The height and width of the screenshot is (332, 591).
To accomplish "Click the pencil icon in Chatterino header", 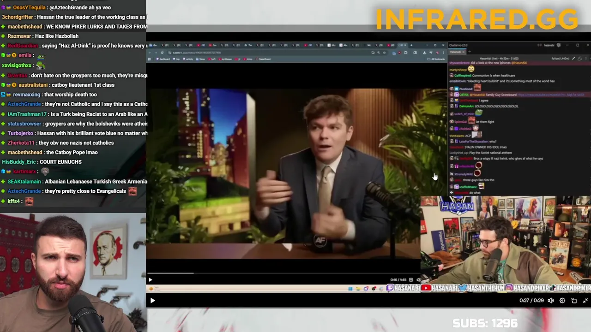I will pos(573,59).
